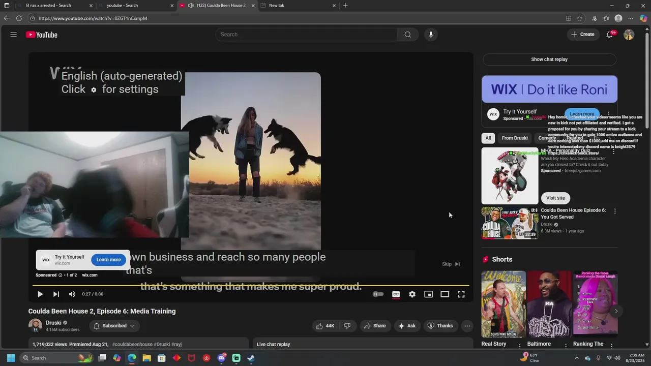Skip to next video
The height and width of the screenshot is (366, 651).
[x=56, y=294]
